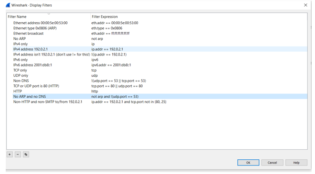Sort by Filter Expression column header
The width and height of the screenshot is (315, 174).
[x=105, y=17]
